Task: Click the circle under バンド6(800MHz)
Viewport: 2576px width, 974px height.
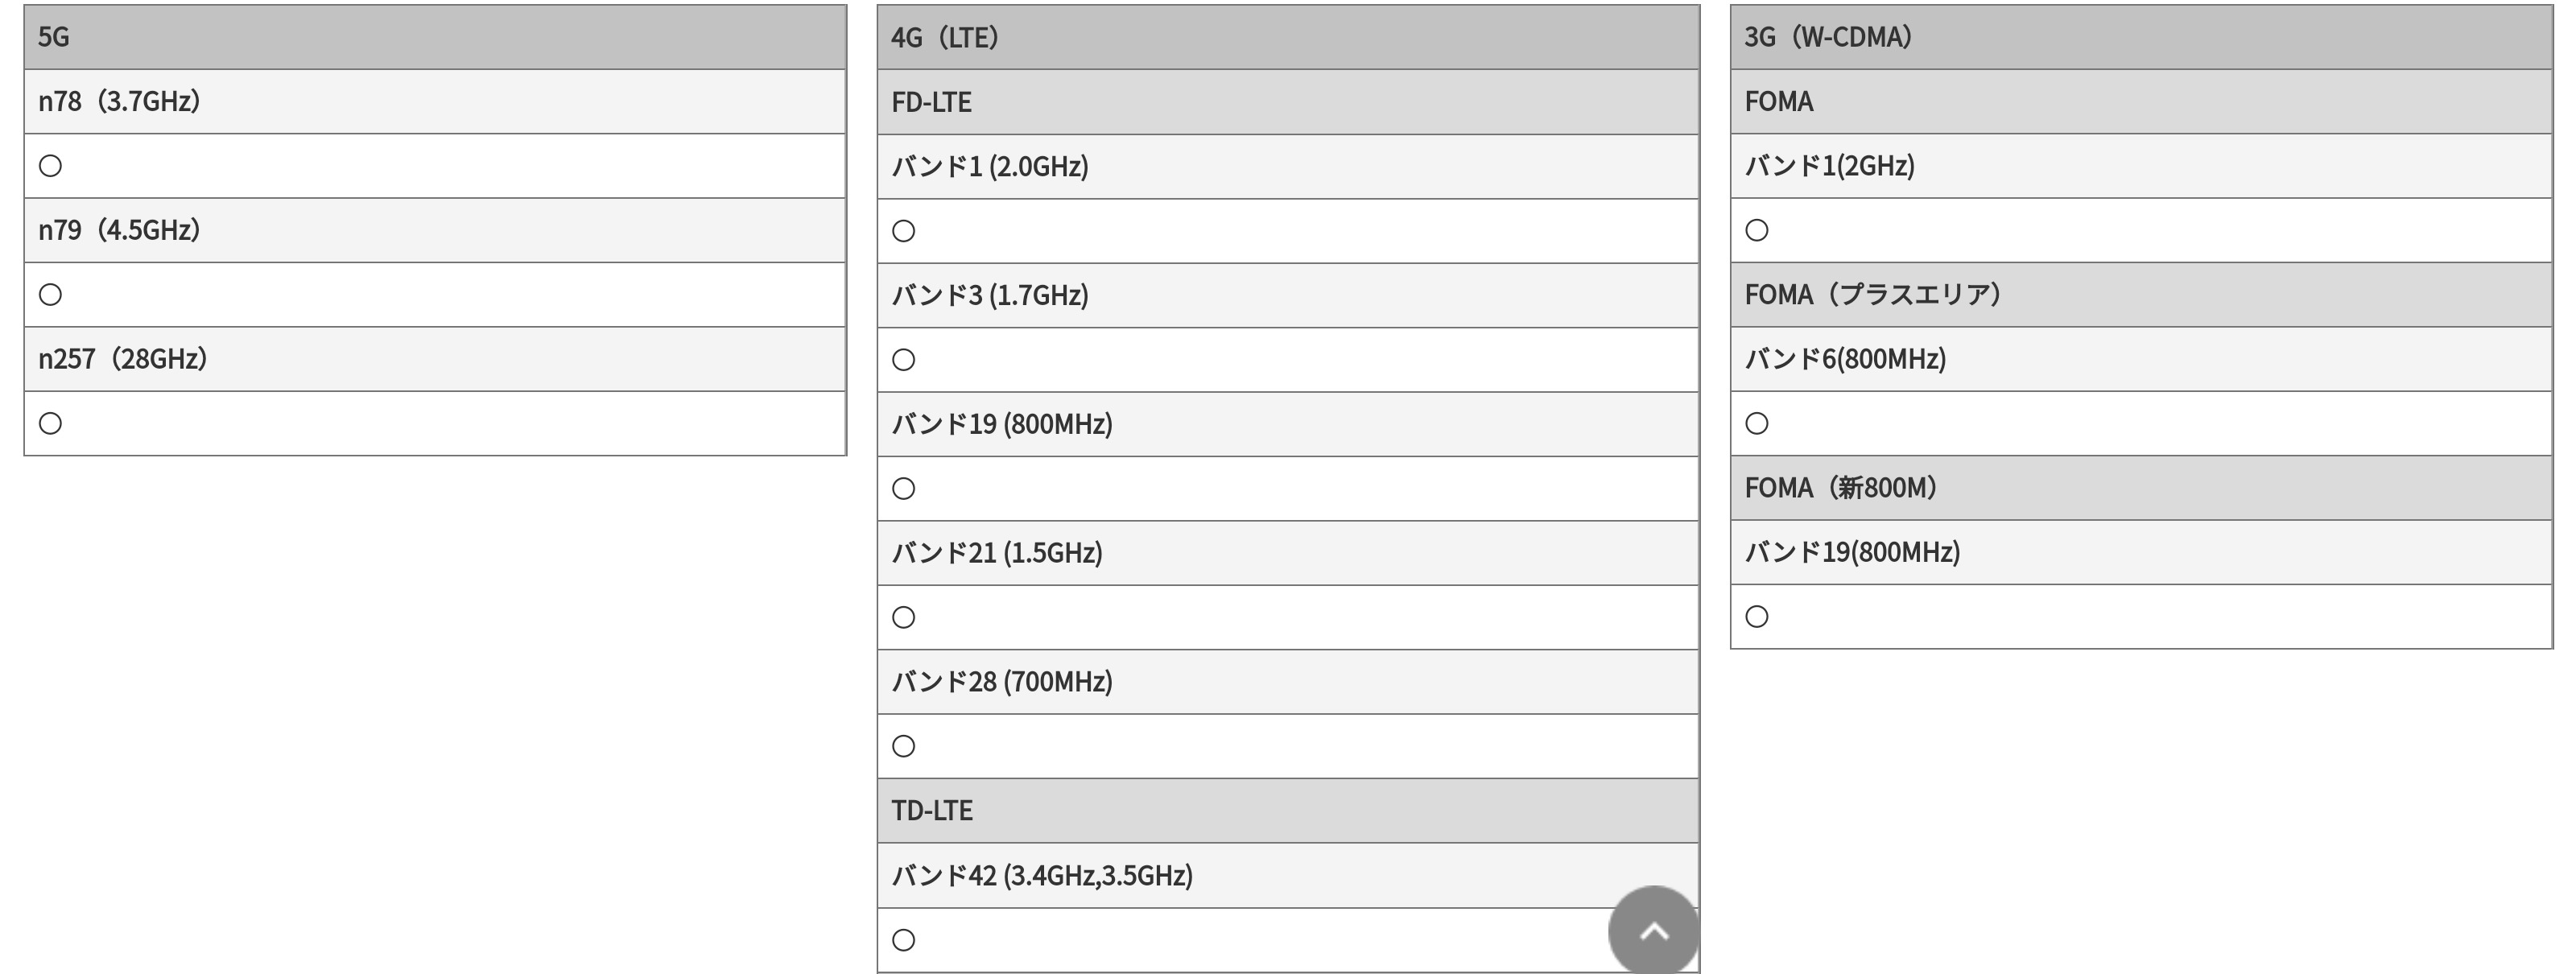Action: click(1756, 424)
